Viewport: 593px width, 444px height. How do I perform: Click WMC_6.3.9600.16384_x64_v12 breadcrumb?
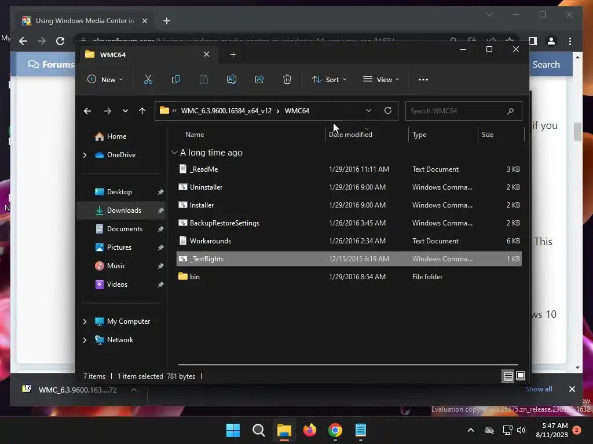pos(226,110)
